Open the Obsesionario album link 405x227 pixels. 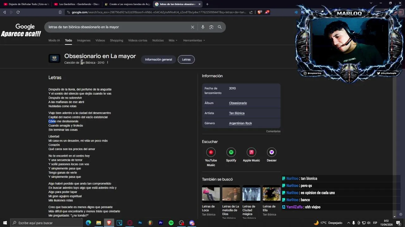(238, 103)
